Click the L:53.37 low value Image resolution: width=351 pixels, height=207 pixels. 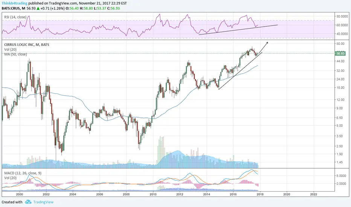(x=100, y=8)
